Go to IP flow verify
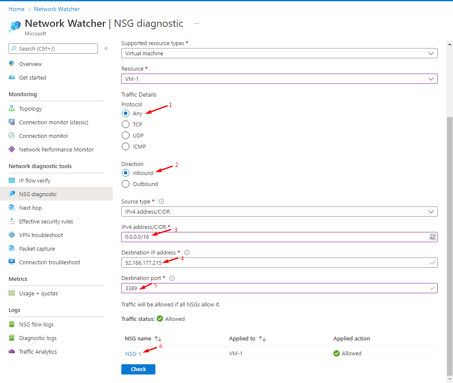This screenshot has width=453, height=383. [x=34, y=180]
